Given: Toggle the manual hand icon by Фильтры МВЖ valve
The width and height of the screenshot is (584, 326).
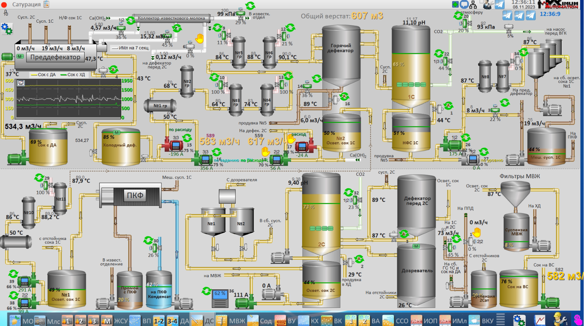Looking at the screenshot, I should point(476,232).
